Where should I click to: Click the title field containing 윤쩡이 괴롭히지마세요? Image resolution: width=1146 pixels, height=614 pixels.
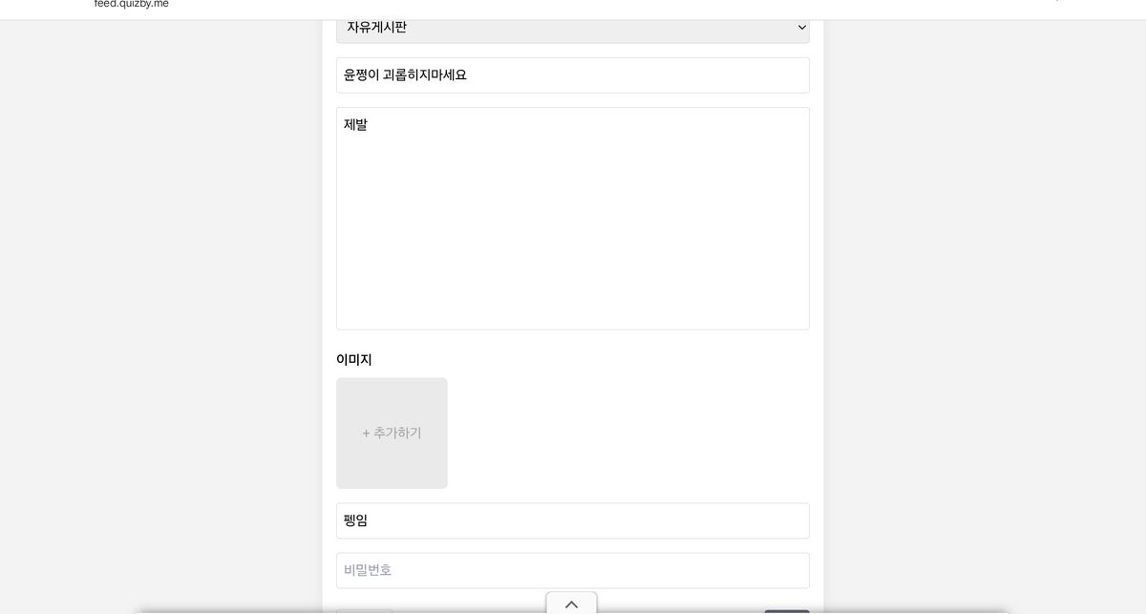click(572, 75)
